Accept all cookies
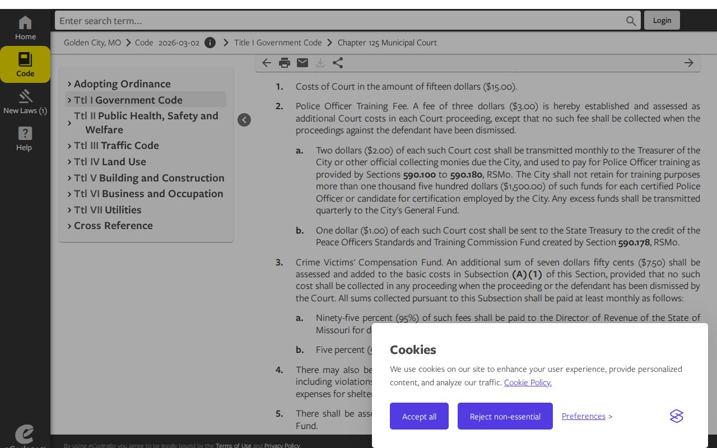The image size is (717, 448). click(419, 416)
